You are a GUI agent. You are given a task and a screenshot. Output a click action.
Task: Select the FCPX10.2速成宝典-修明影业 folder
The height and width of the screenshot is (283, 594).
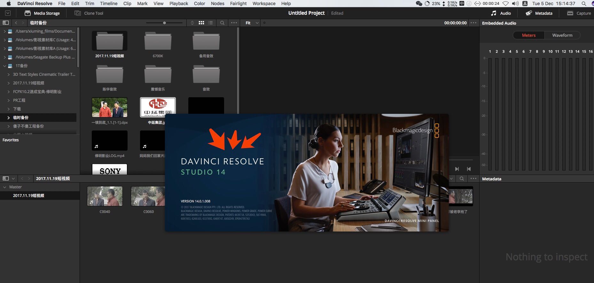37,92
